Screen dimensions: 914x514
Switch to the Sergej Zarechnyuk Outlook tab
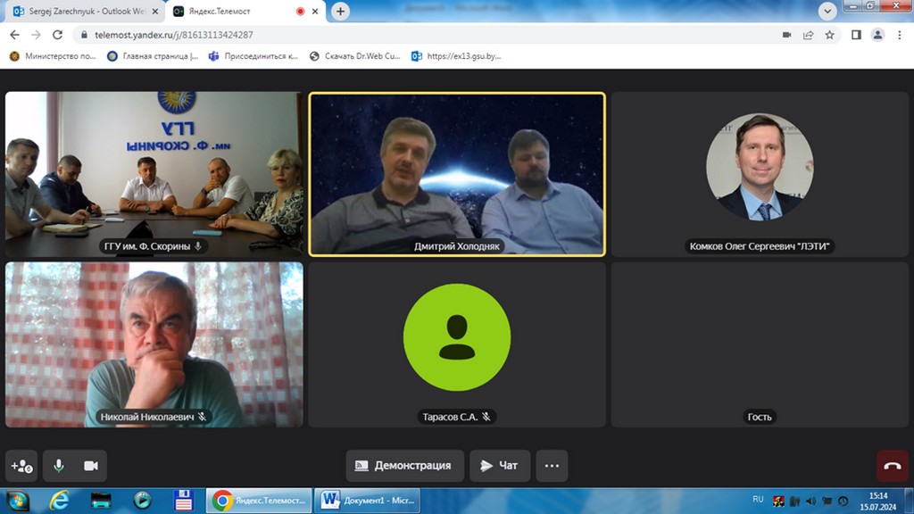pyautogui.click(x=83, y=12)
